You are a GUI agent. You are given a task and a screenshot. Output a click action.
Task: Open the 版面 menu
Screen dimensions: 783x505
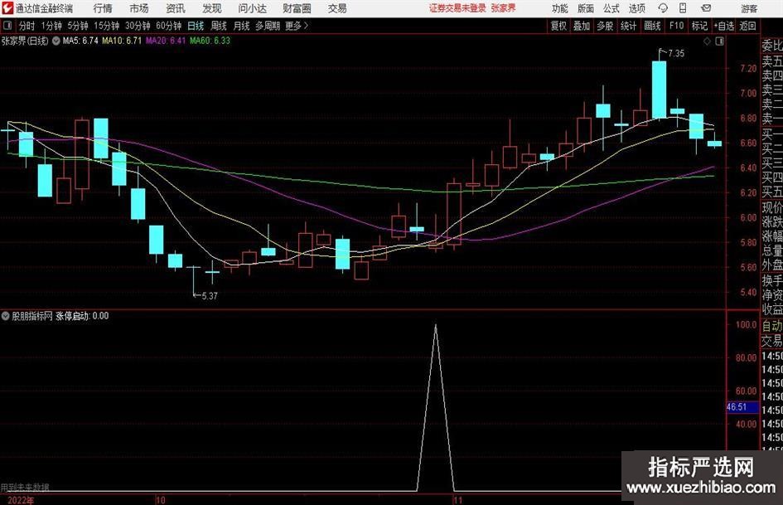(586, 8)
